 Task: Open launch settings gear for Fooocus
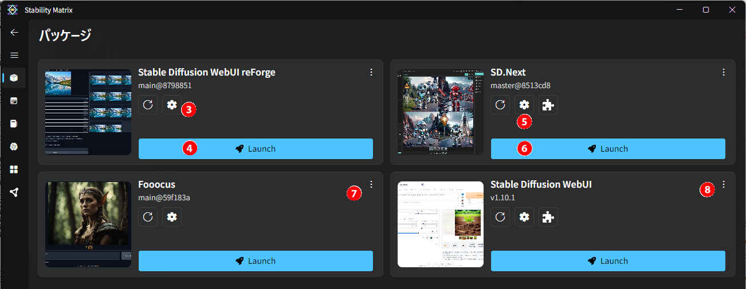[171, 217]
